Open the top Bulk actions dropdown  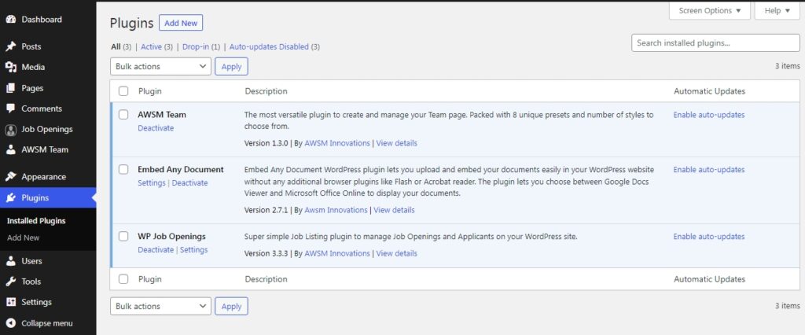[x=160, y=66]
